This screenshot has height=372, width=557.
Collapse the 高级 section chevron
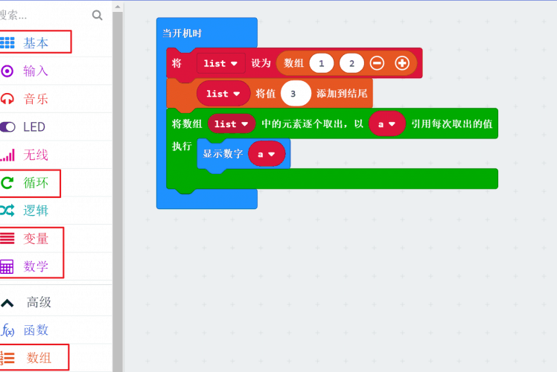tap(7, 302)
